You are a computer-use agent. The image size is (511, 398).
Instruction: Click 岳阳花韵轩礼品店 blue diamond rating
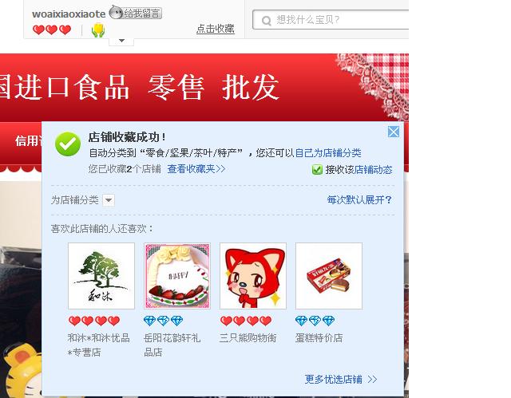tap(163, 321)
